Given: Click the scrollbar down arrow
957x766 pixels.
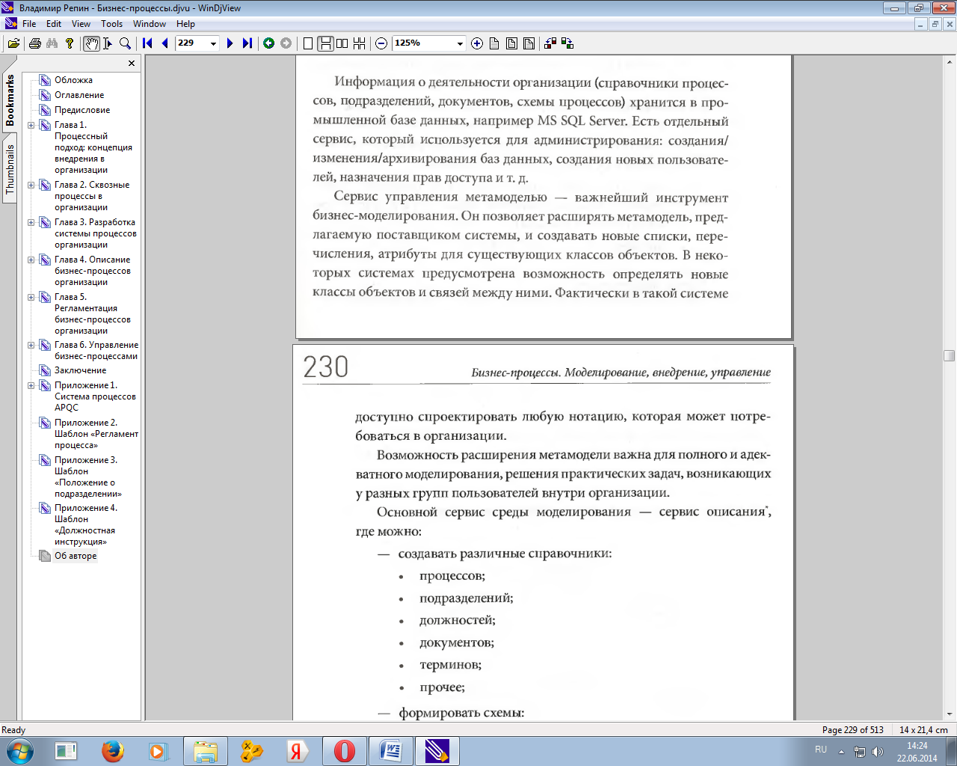Looking at the screenshot, I should 950,714.
